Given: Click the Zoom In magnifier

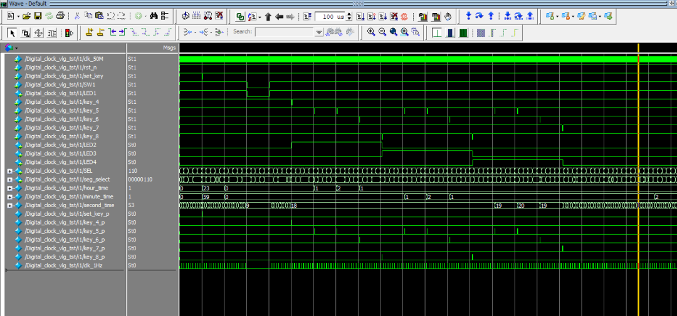Looking at the screenshot, I should [x=371, y=33].
